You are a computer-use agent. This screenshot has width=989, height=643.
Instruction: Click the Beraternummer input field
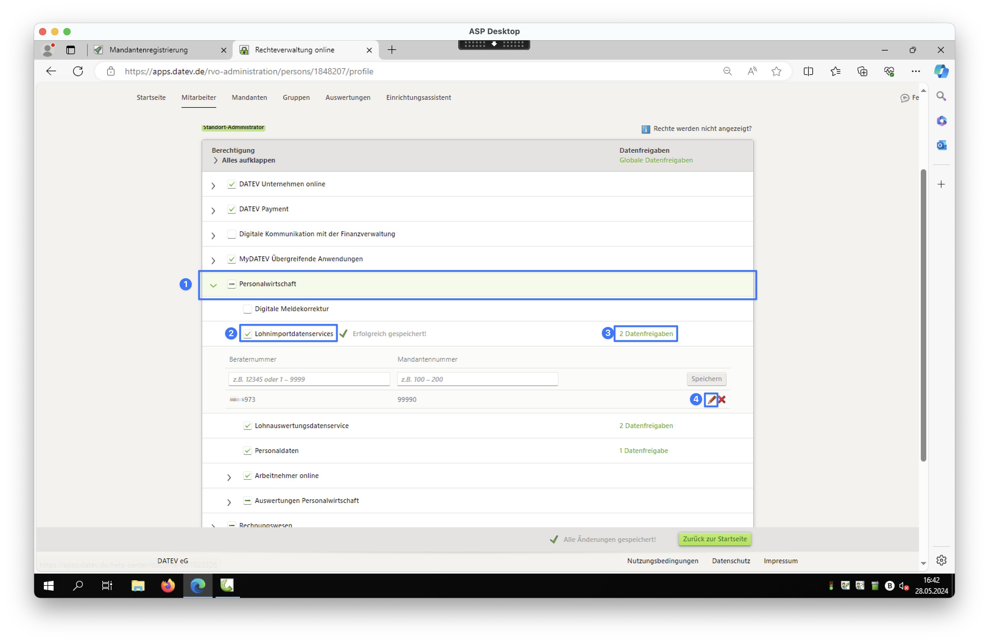pyautogui.click(x=309, y=379)
